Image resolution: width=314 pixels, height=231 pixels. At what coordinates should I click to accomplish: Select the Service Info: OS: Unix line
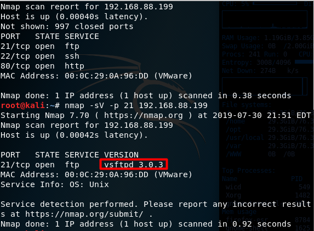tap(55, 184)
